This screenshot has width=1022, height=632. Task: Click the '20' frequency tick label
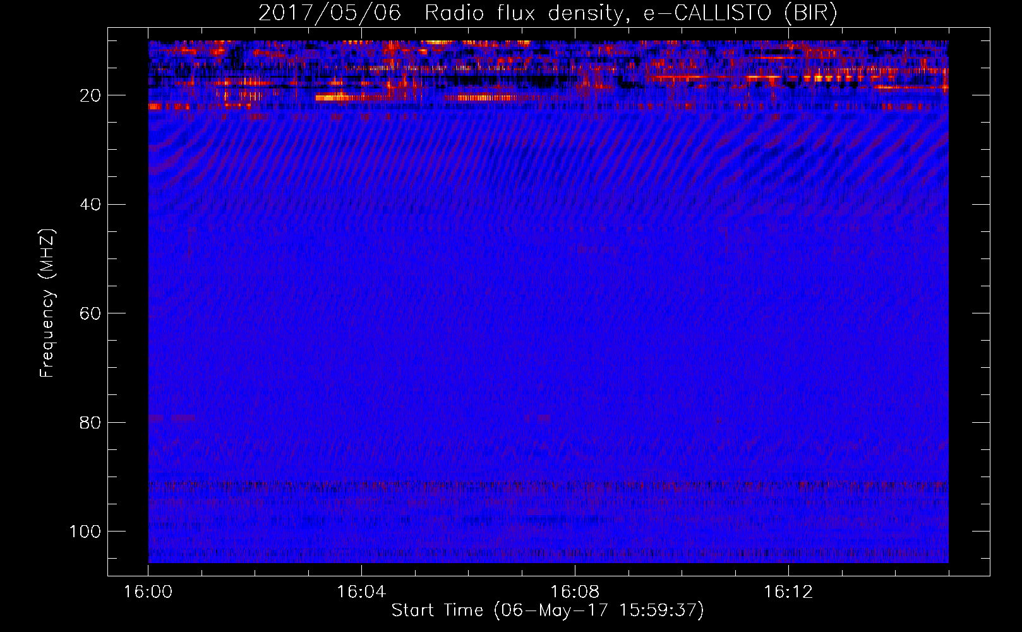[x=90, y=95]
